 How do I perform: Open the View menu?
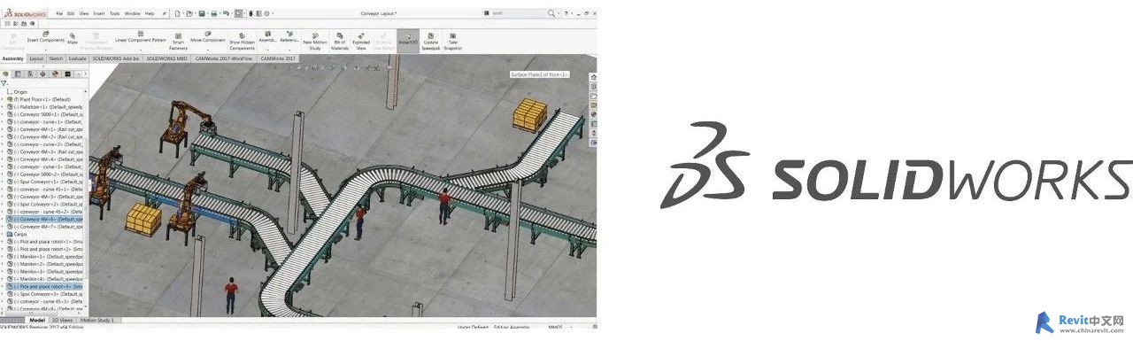(x=85, y=14)
